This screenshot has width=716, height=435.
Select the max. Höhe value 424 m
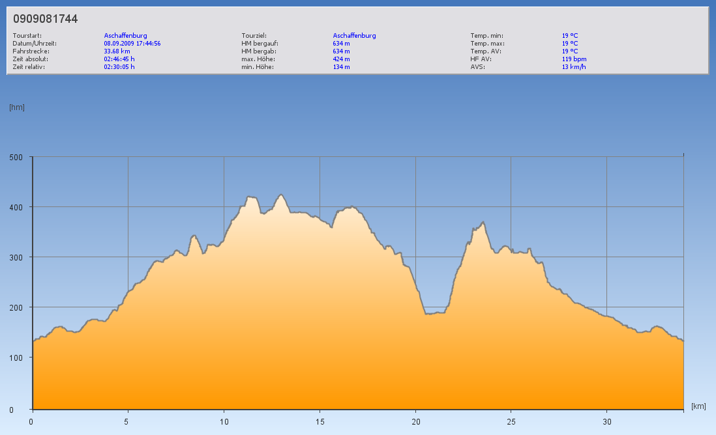[341, 59]
